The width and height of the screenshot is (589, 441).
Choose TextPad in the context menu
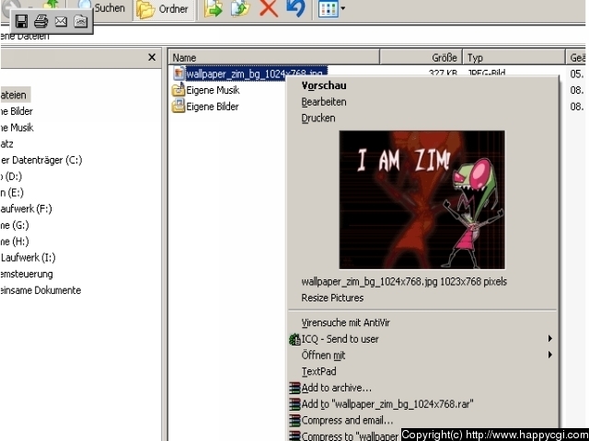coord(319,371)
